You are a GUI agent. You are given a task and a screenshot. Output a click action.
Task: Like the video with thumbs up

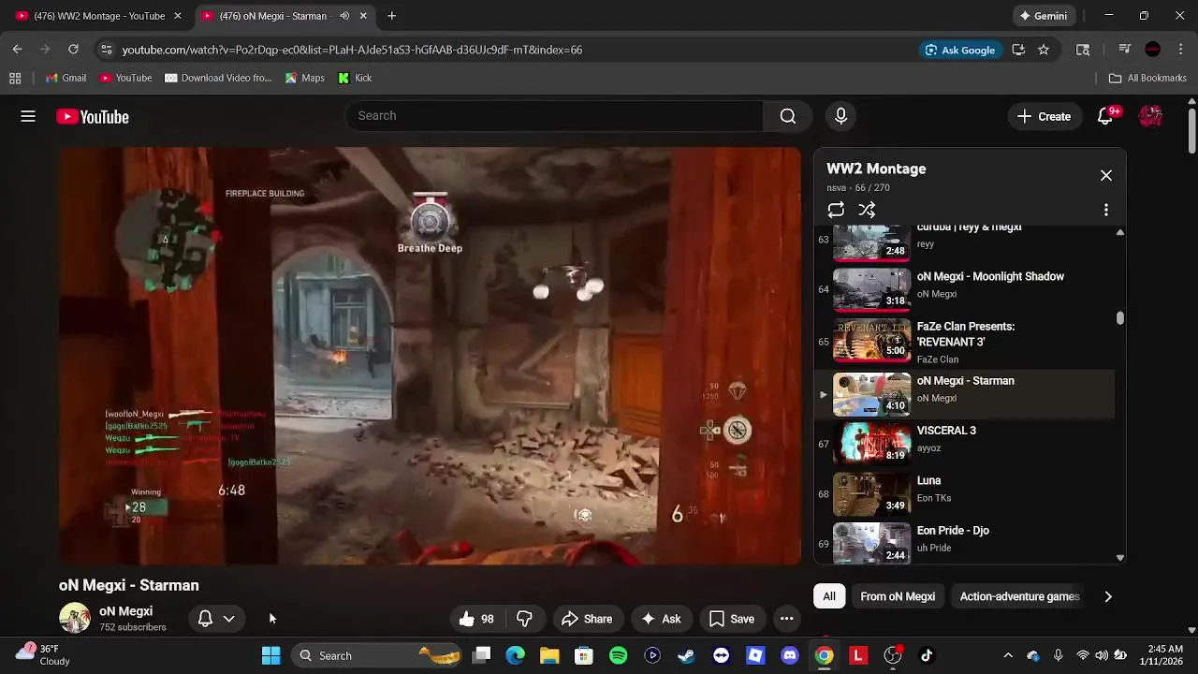coord(475,619)
